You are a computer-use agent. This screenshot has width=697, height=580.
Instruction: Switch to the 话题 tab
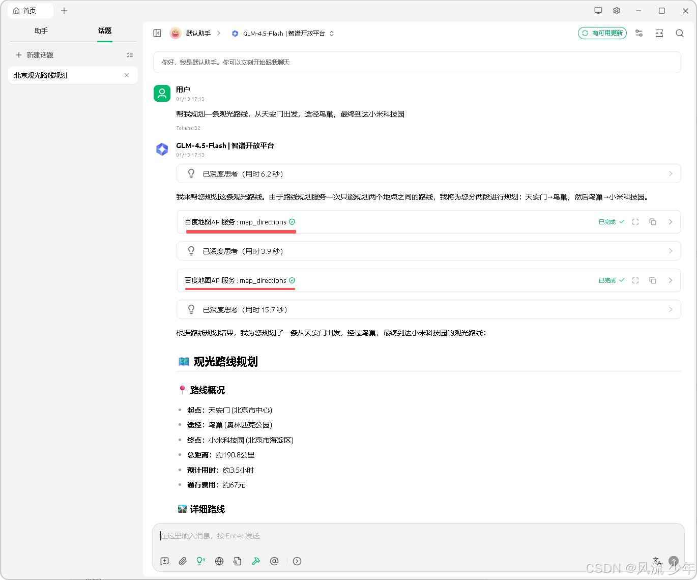point(104,31)
